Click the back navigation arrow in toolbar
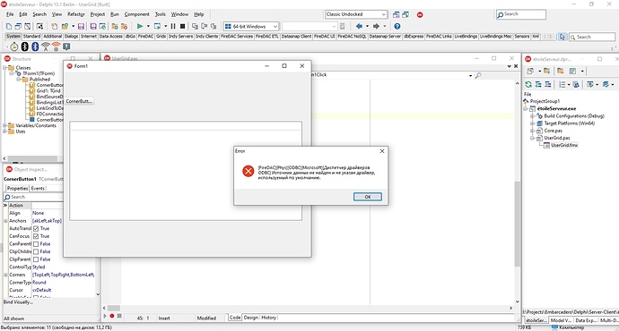619x331 pixels. pos(359,26)
